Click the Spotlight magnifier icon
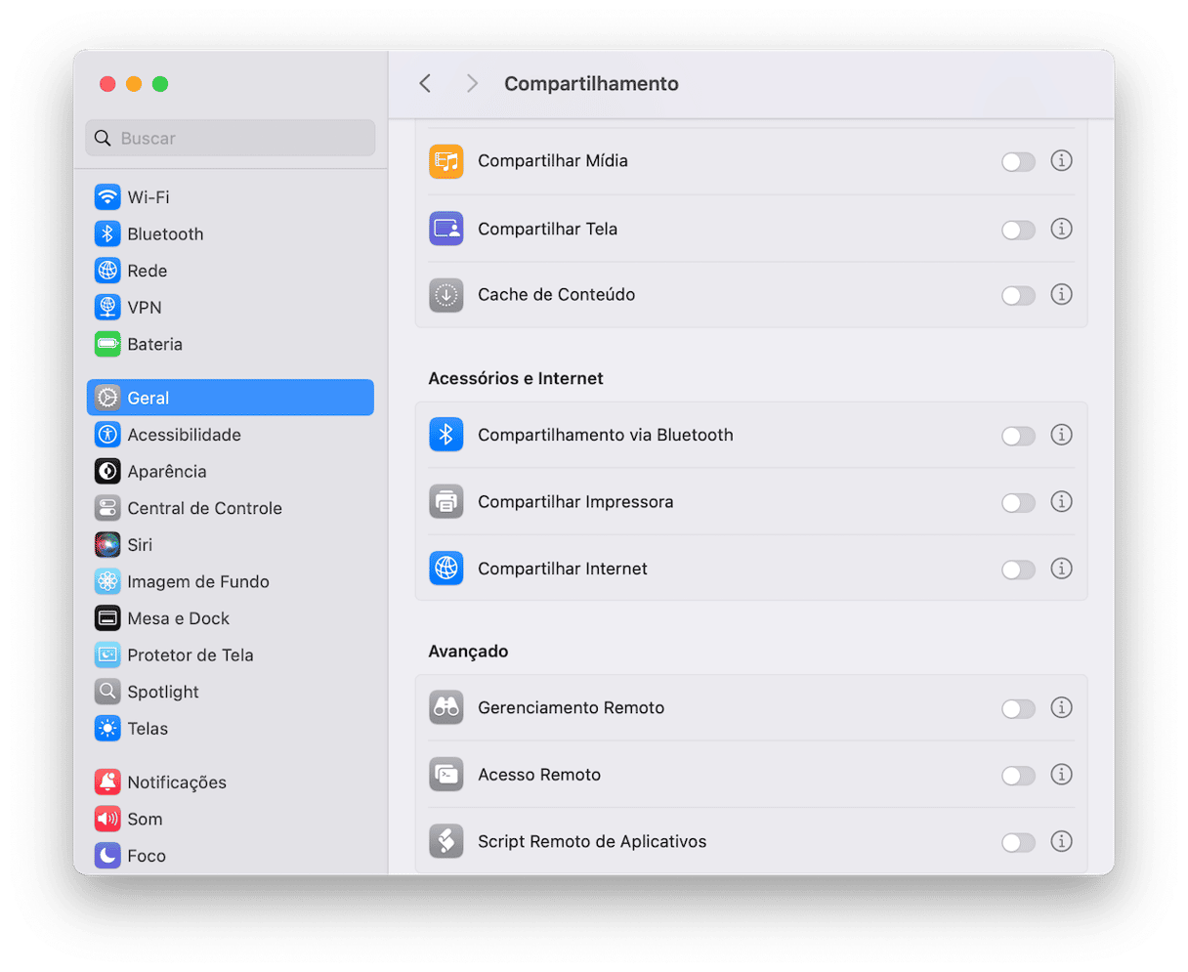The height and width of the screenshot is (972, 1188). point(107,692)
